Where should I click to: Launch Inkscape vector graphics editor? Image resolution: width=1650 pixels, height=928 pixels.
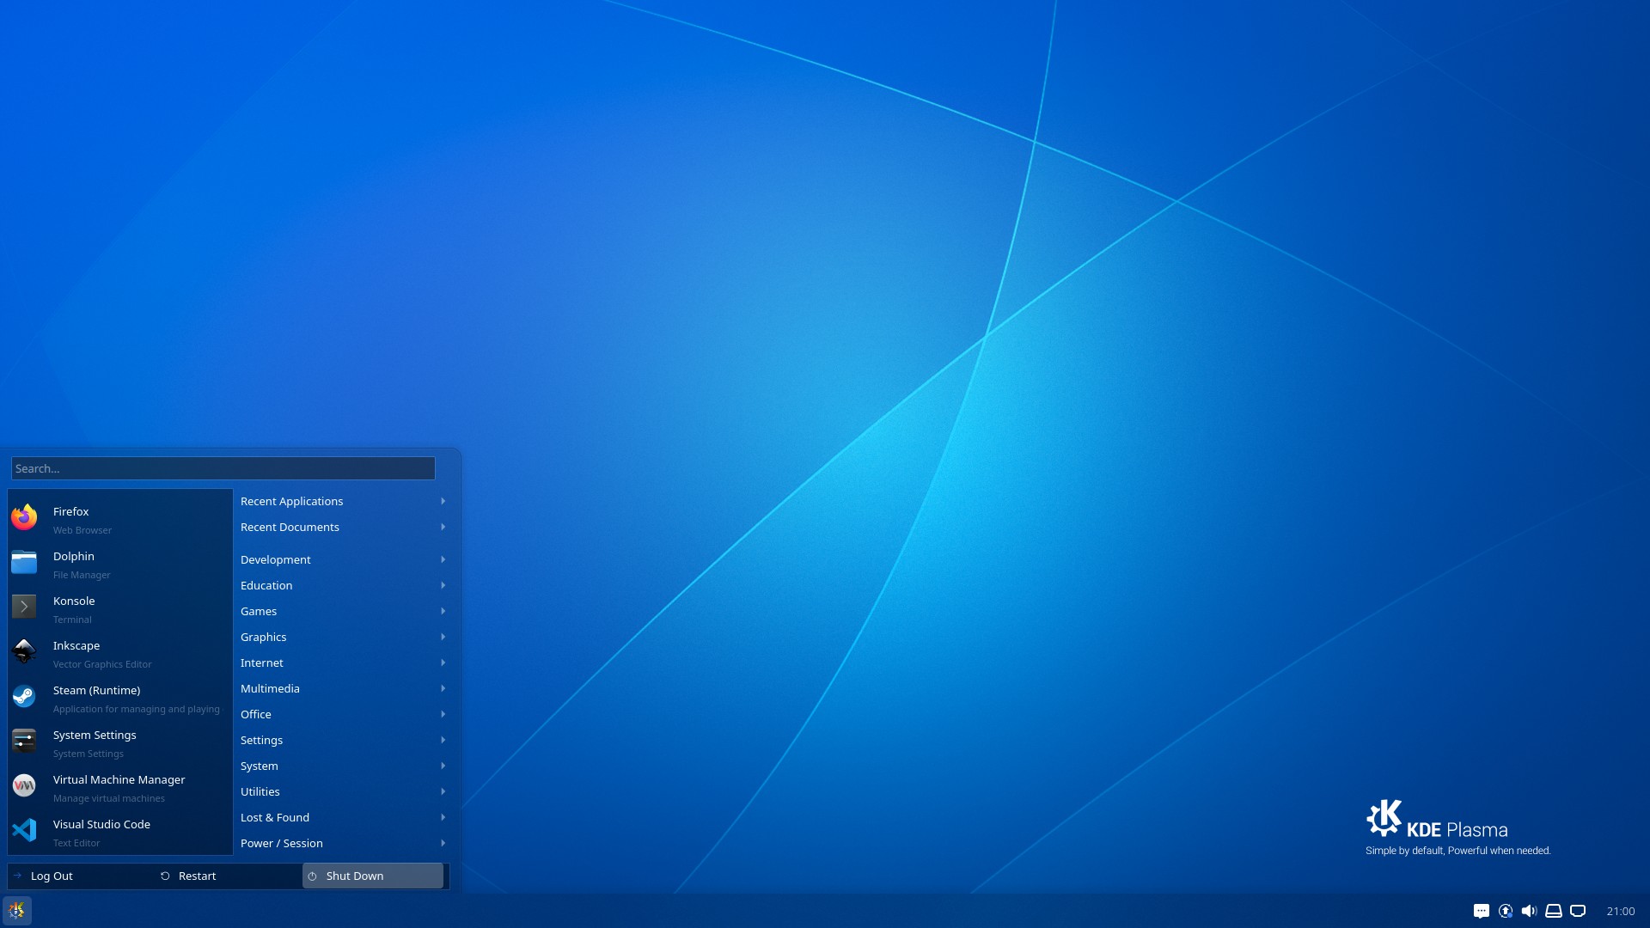[120, 653]
